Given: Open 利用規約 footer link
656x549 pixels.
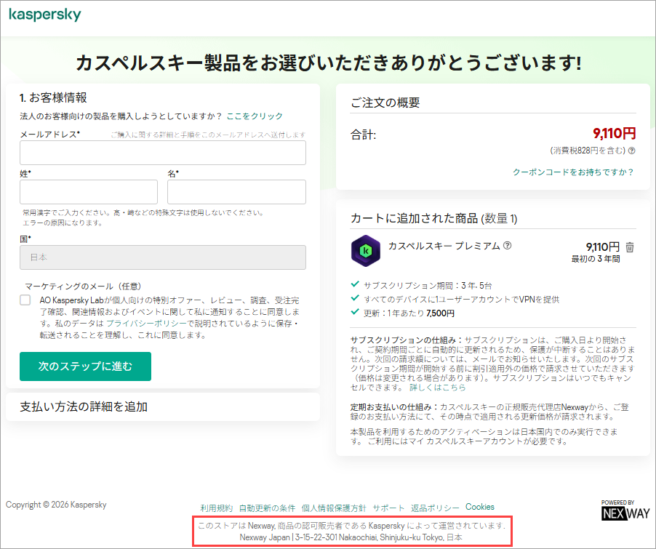Looking at the screenshot, I should [x=216, y=508].
